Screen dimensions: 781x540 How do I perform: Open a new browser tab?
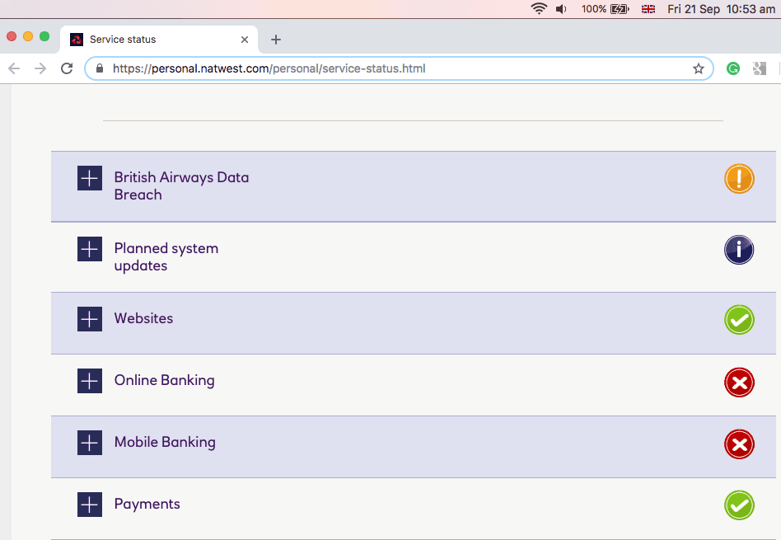tap(276, 40)
